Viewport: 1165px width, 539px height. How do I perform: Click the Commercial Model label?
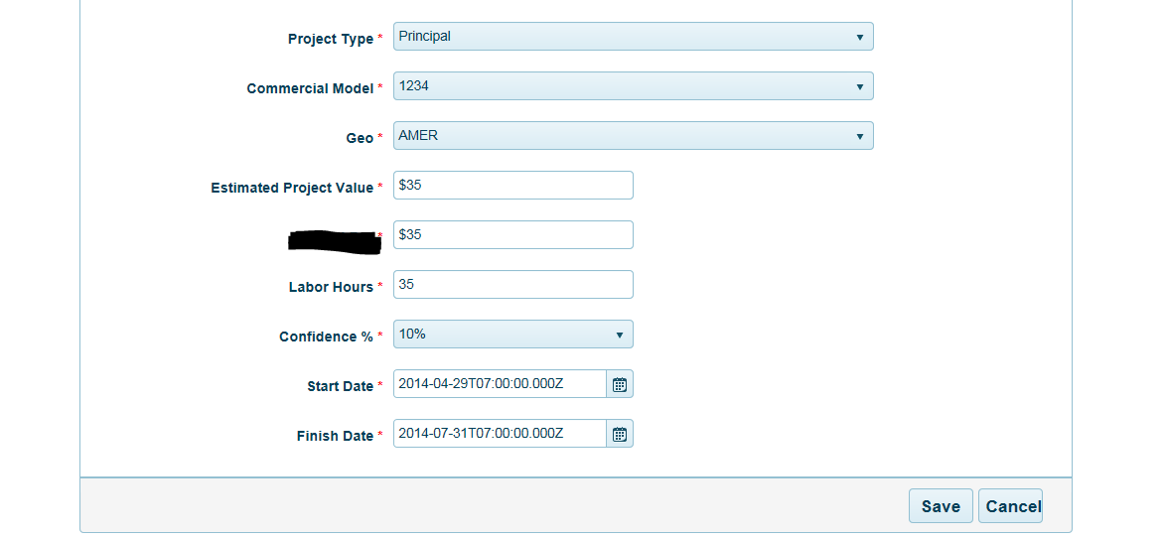pos(310,88)
